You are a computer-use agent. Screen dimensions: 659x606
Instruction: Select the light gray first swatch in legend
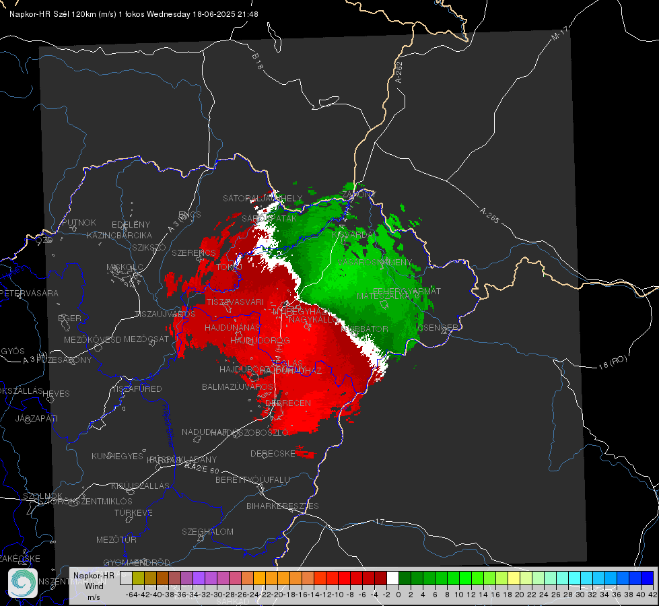click(x=126, y=578)
